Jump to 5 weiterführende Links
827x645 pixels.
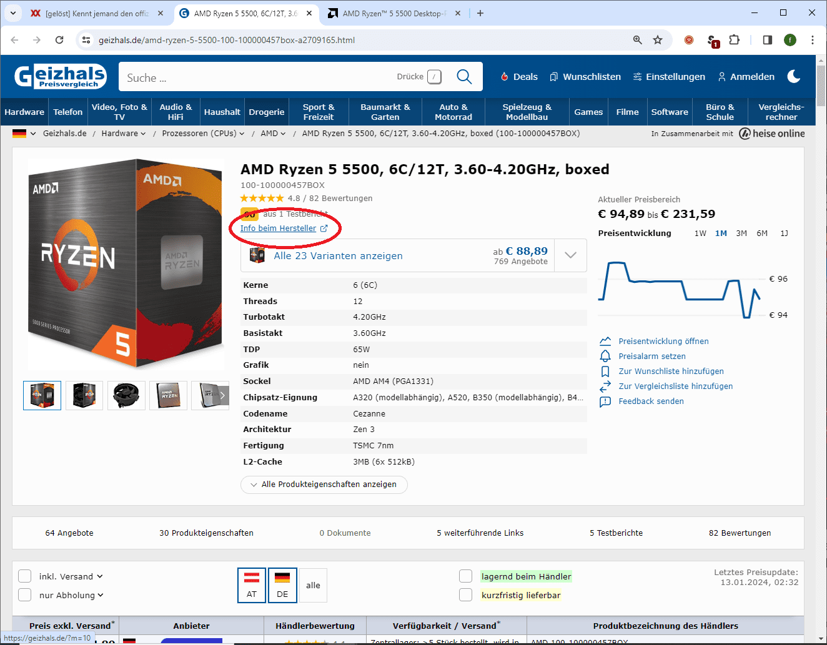pos(480,533)
